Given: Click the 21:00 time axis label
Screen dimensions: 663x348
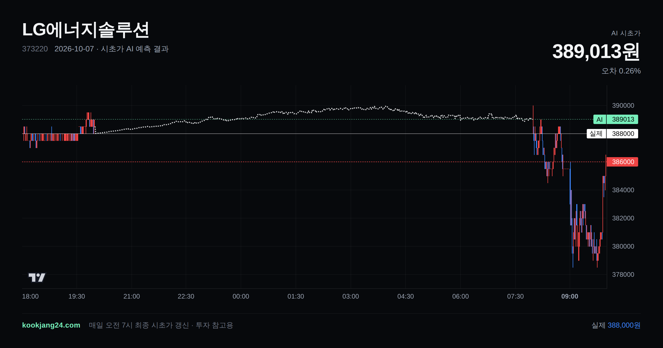Looking at the screenshot, I should [x=132, y=296].
